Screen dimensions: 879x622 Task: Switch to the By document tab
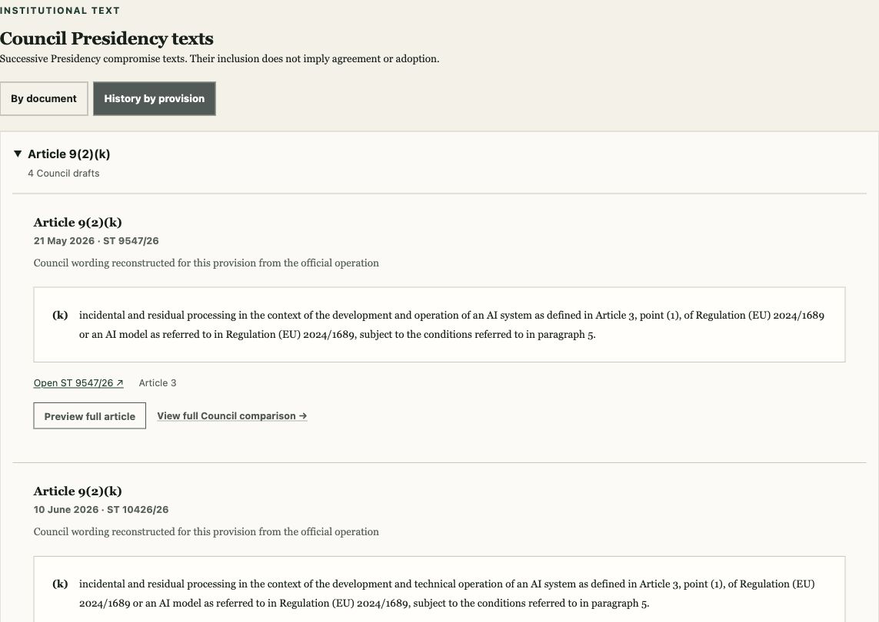click(x=44, y=98)
